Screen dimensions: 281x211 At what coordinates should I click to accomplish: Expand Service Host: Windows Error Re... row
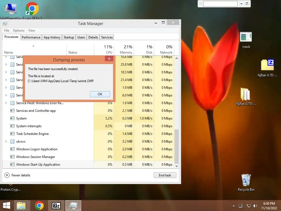pyautogui.click(x=6, y=103)
